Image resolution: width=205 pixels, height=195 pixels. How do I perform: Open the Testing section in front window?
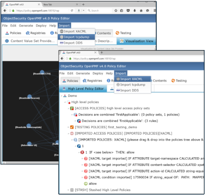(179, 80)
